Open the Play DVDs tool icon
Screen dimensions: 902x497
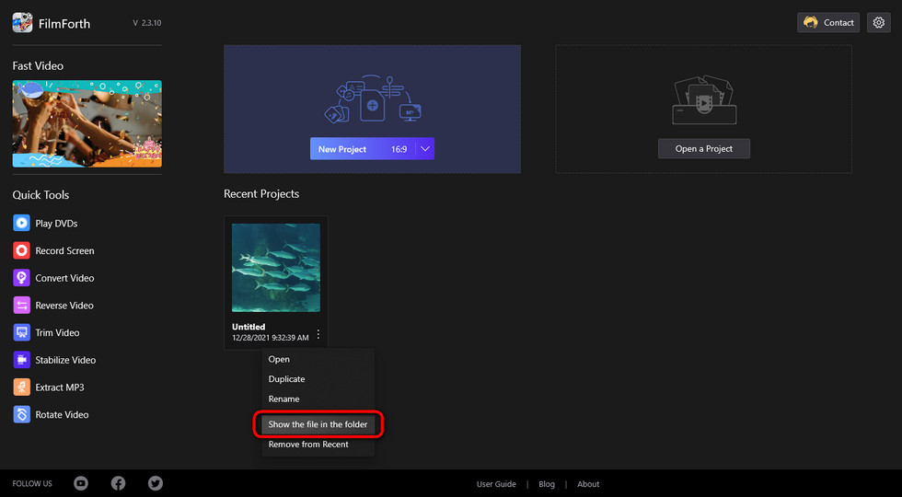[21, 223]
